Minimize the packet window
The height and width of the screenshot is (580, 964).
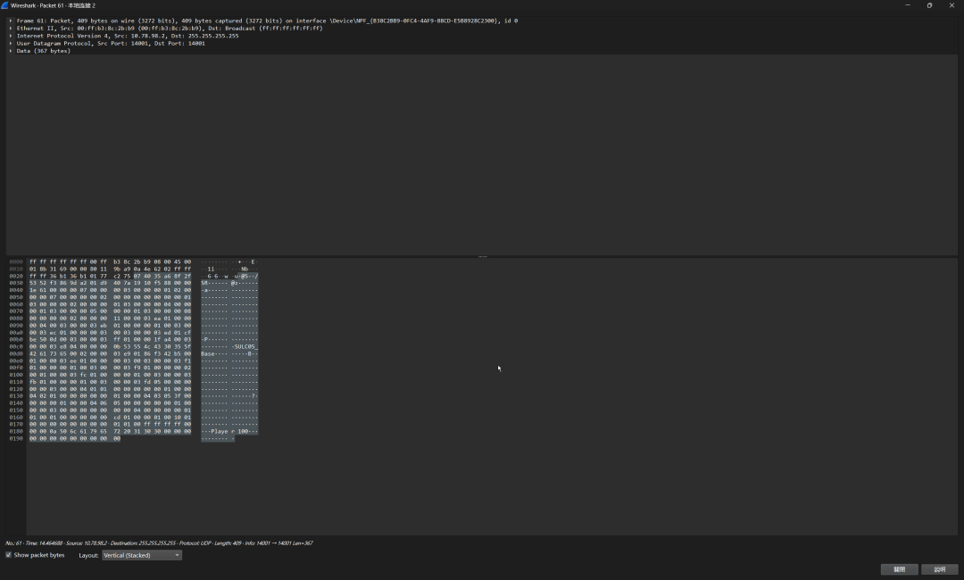(x=908, y=5)
